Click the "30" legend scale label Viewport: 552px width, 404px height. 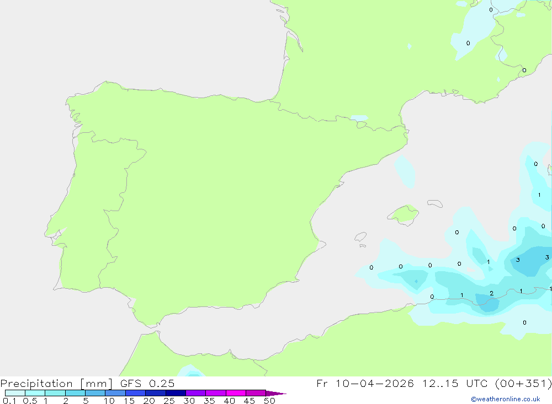point(189,401)
